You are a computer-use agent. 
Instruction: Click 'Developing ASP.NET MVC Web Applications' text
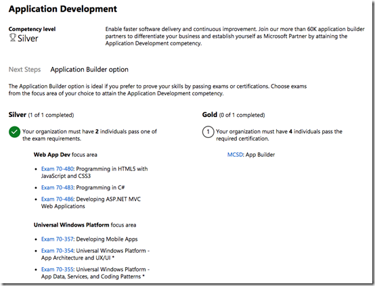pyautogui.click(x=91, y=203)
